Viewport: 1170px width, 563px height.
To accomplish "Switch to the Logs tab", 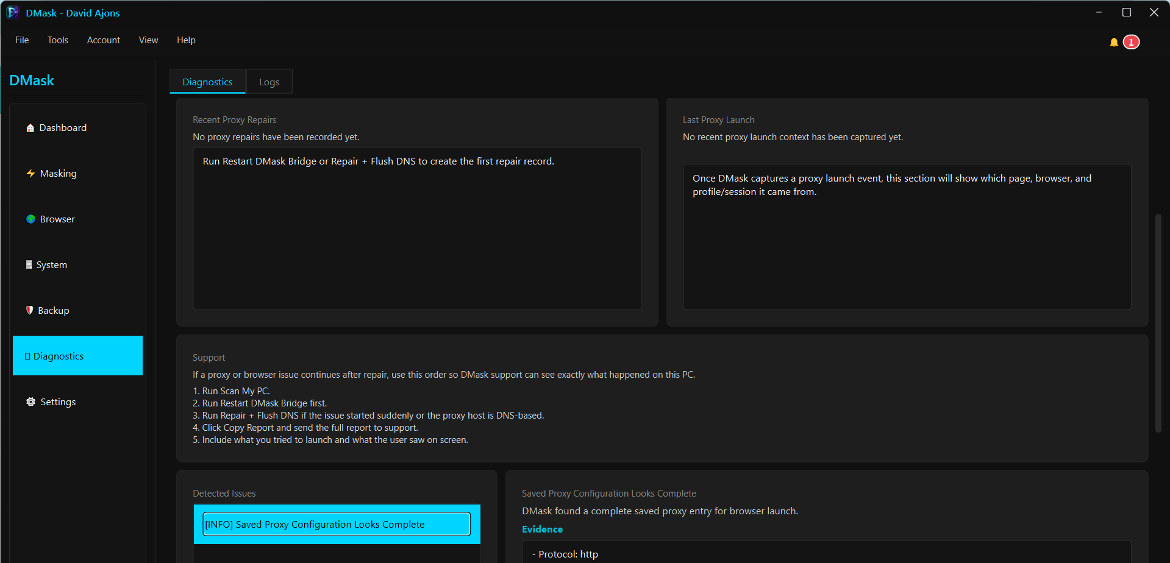I will coord(269,82).
